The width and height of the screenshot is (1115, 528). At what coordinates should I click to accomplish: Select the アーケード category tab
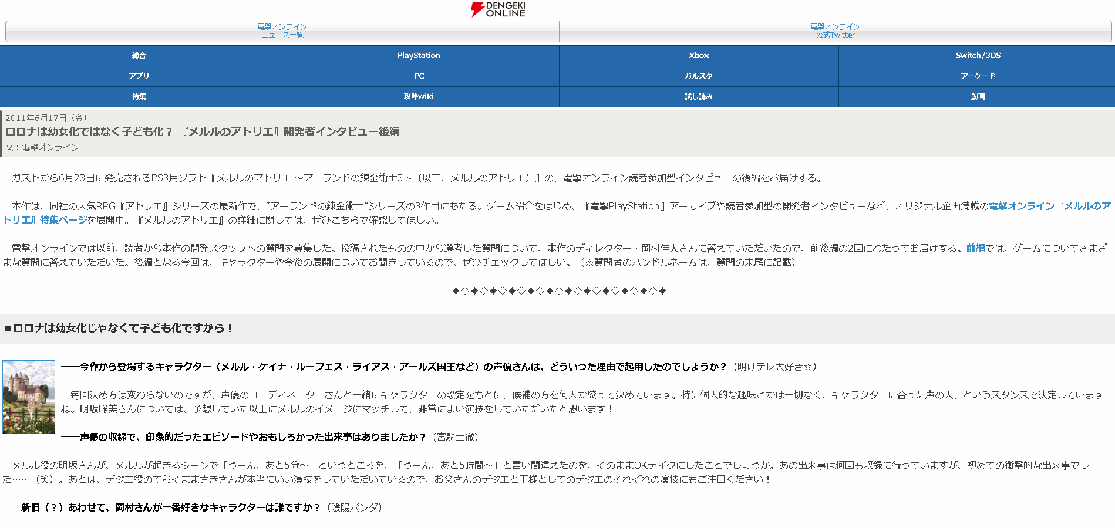point(978,76)
